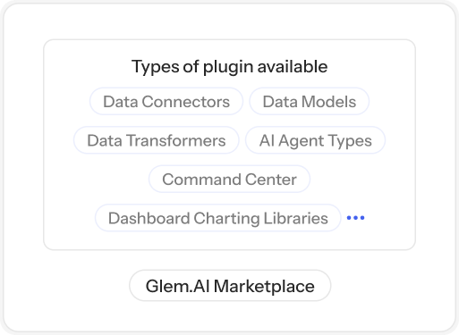Image resolution: width=459 pixels, height=335 pixels.
Task: Open the Glem.AI Marketplace button
Action: [230, 286]
